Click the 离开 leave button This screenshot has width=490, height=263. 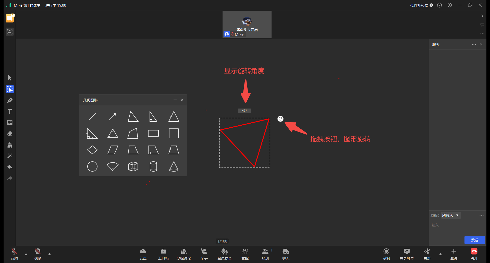(474, 254)
